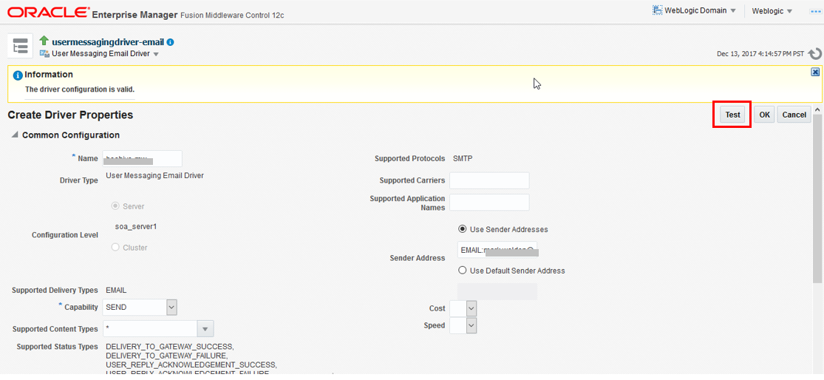
Task: Open Supported Content Types dropdown arrow
Action: pyautogui.click(x=205, y=328)
